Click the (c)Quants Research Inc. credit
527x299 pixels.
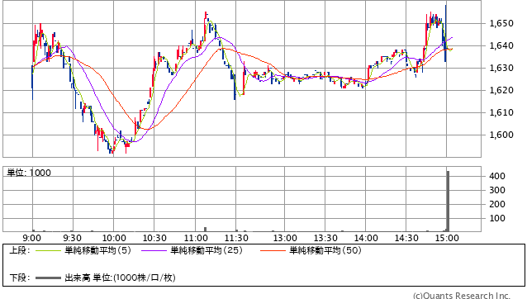(x=462, y=296)
